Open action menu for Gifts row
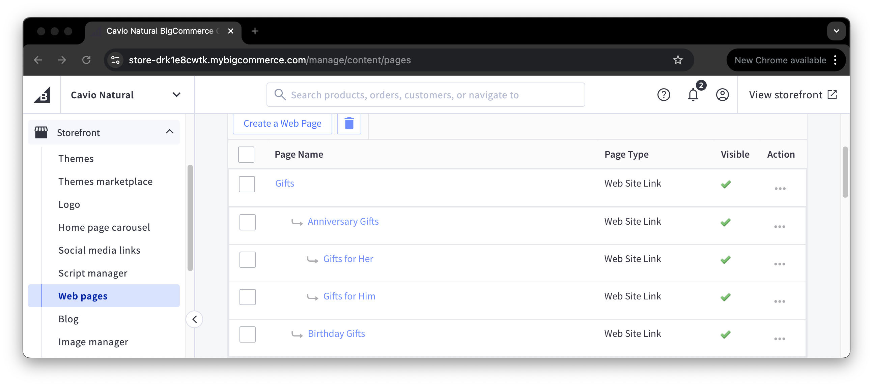 780,189
